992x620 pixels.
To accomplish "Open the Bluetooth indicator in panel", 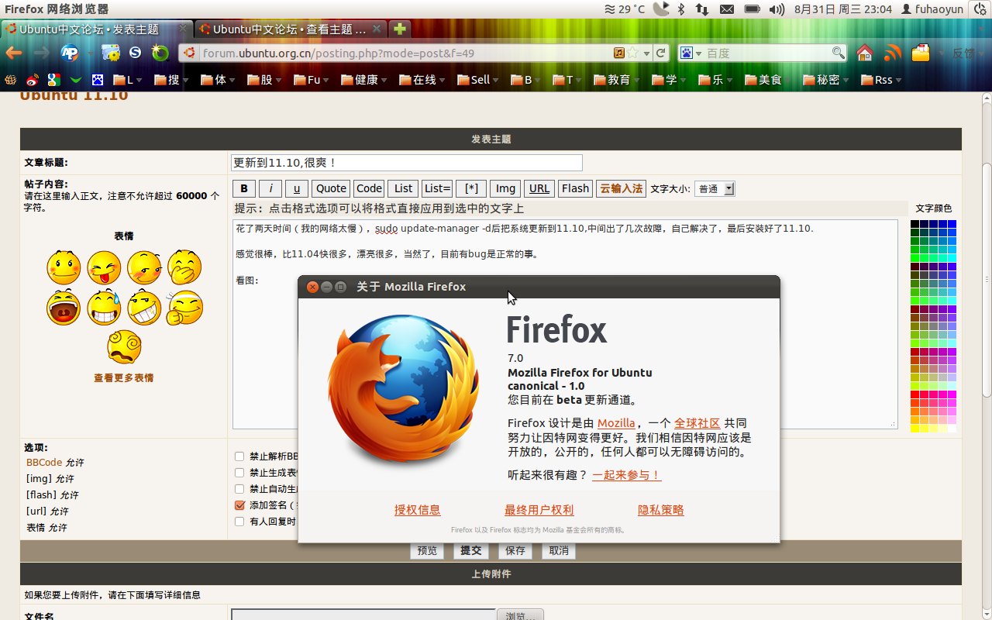I will click(x=681, y=9).
